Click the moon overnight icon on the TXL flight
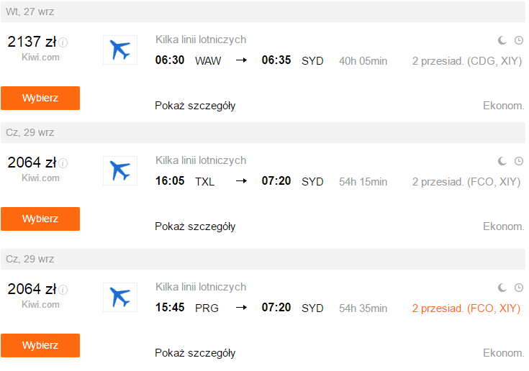The image size is (529, 371). coord(502,161)
